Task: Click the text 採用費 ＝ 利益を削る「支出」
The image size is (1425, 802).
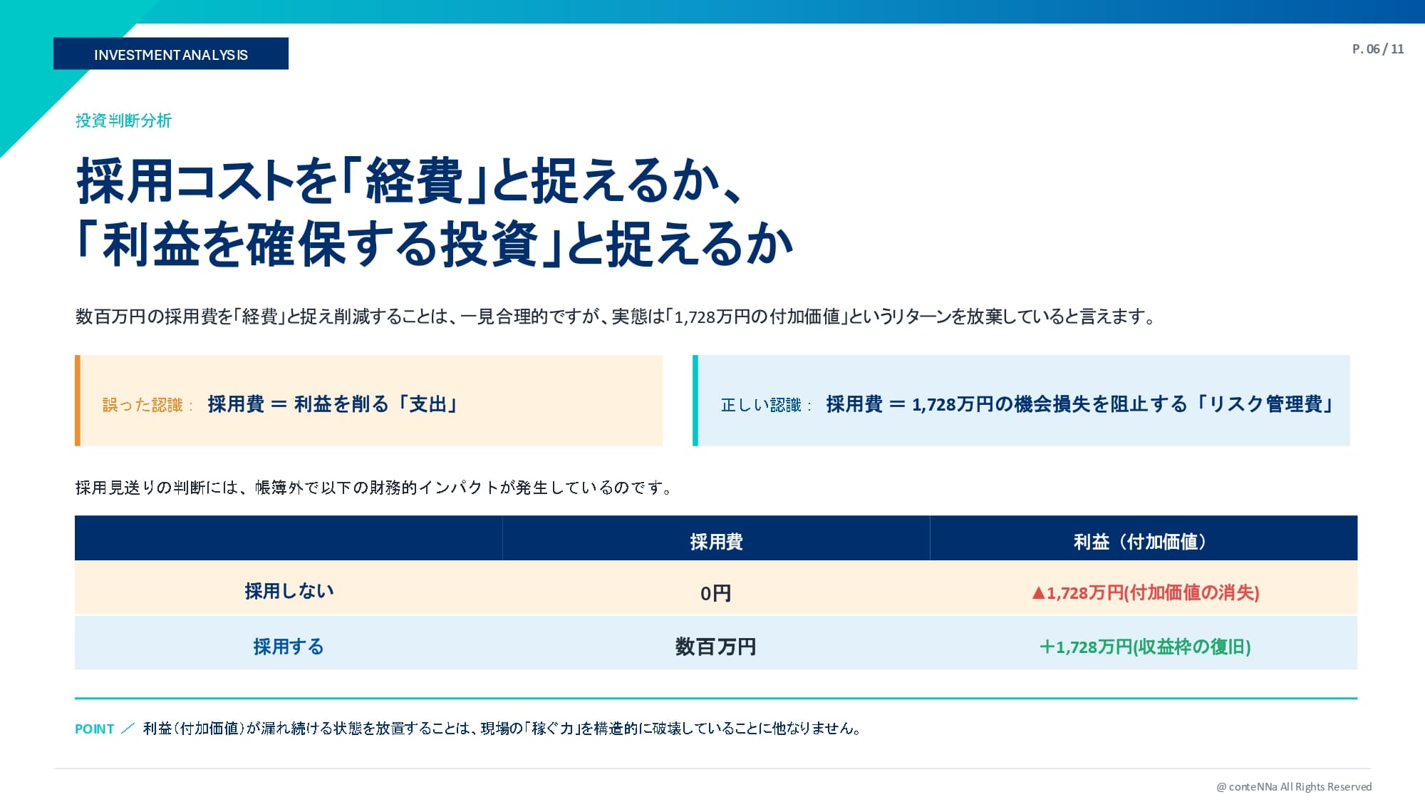Action: [x=333, y=404]
